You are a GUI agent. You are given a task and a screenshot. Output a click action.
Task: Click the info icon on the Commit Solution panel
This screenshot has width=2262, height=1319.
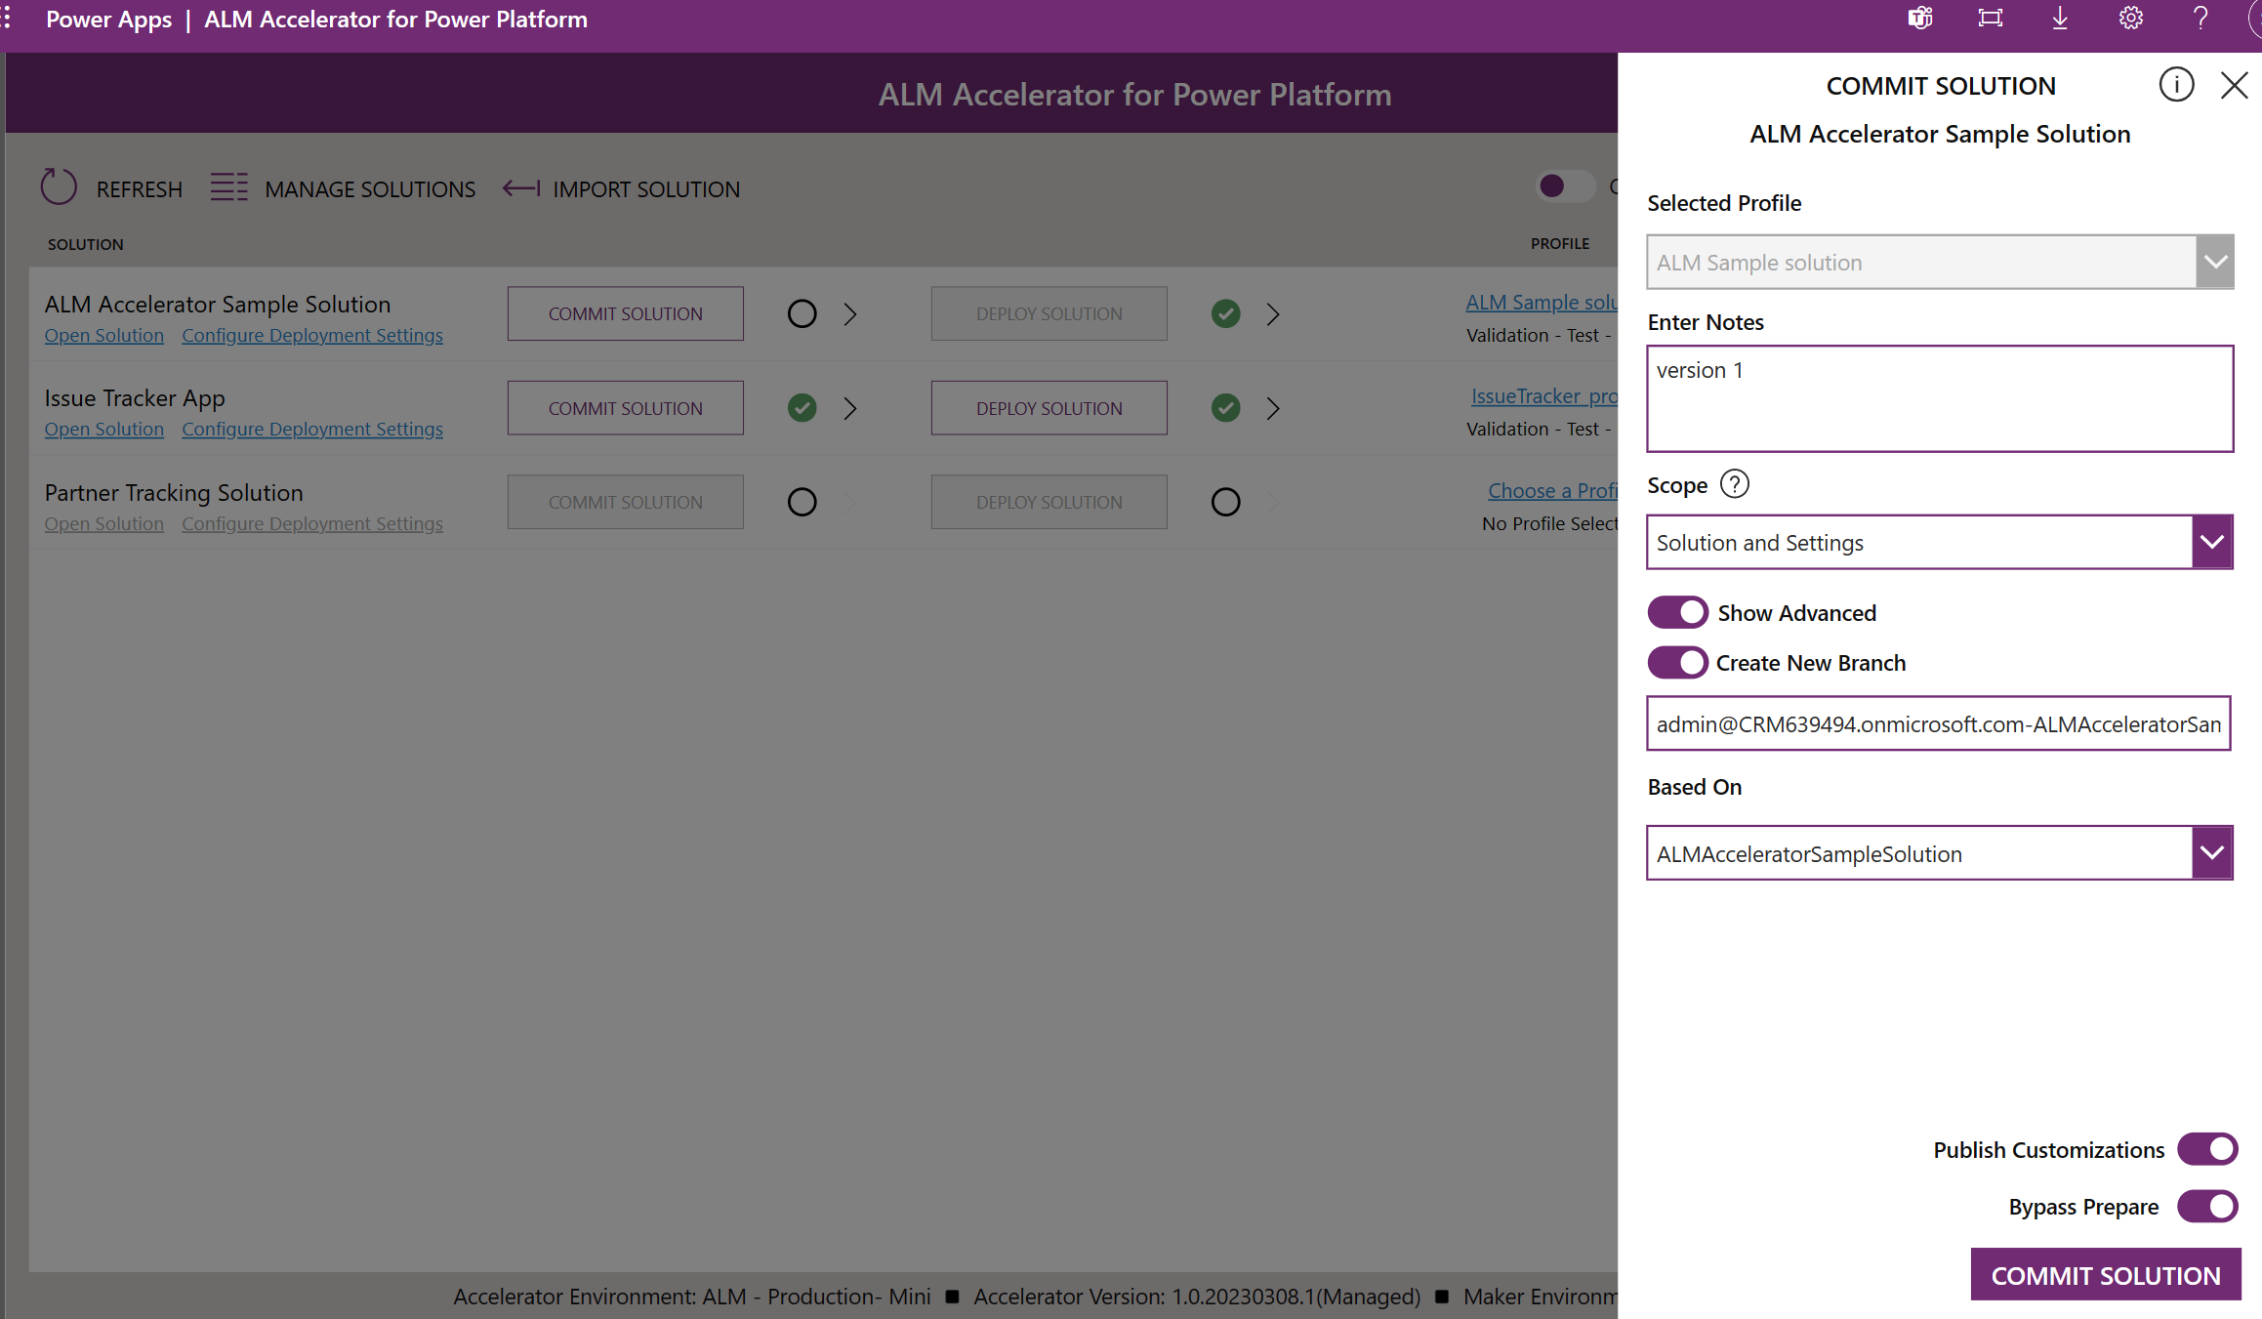(x=2177, y=85)
